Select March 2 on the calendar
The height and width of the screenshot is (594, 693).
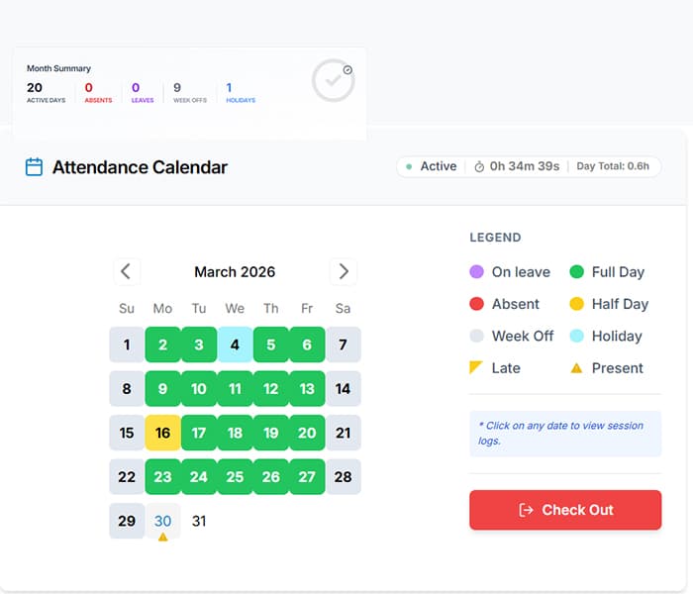(162, 345)
